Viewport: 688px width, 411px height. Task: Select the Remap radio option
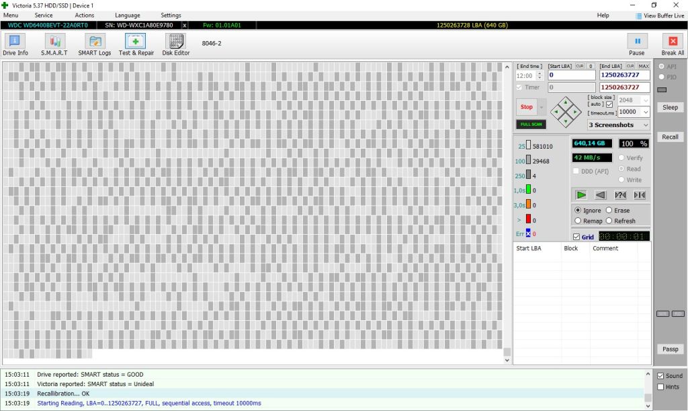click(578, 221)
